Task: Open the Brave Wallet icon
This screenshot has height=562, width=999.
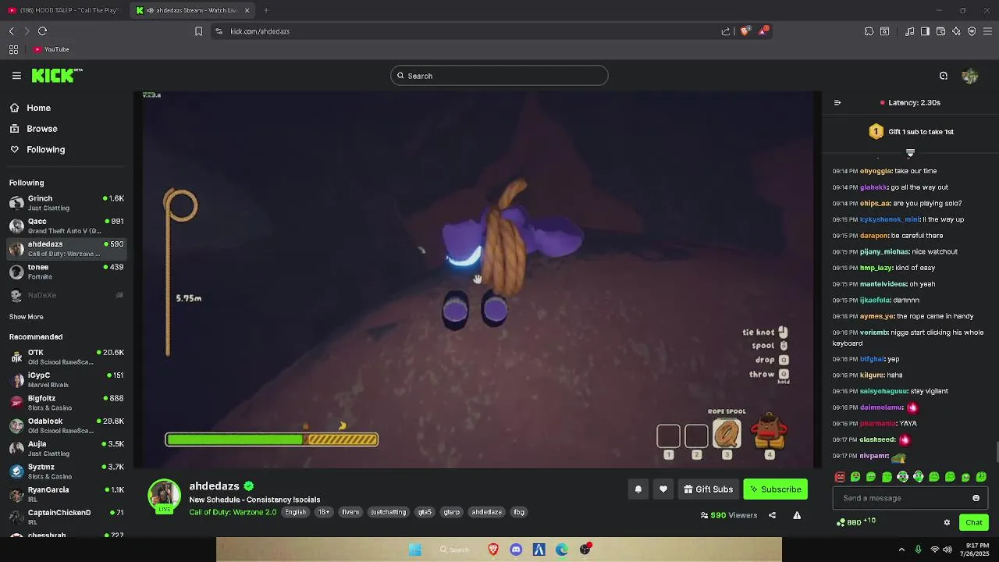Action: [940, 31]
